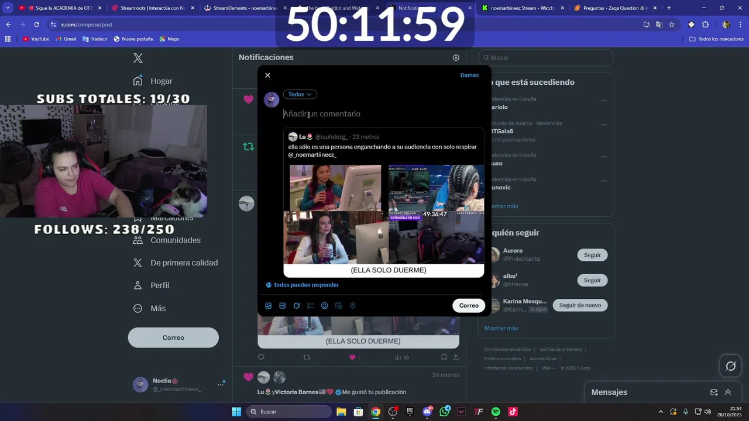The width and height of the screenshot is (749, 421).
Task: Compose new message in Mensajes bar
Action: click(x=714, y=392)
